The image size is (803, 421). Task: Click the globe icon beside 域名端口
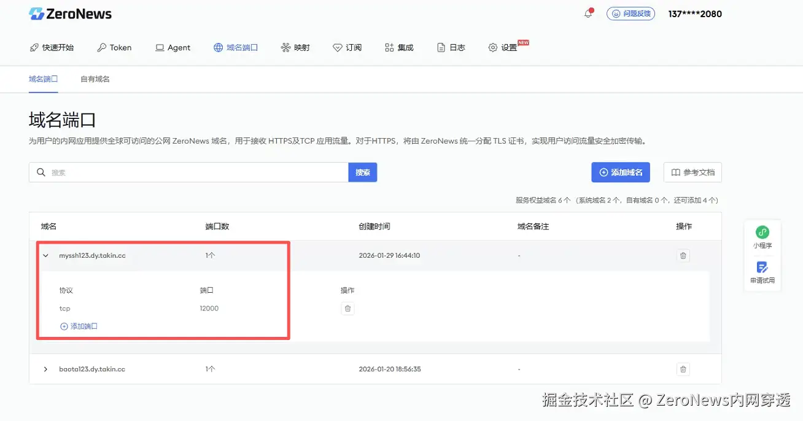[x=218, y=47]
